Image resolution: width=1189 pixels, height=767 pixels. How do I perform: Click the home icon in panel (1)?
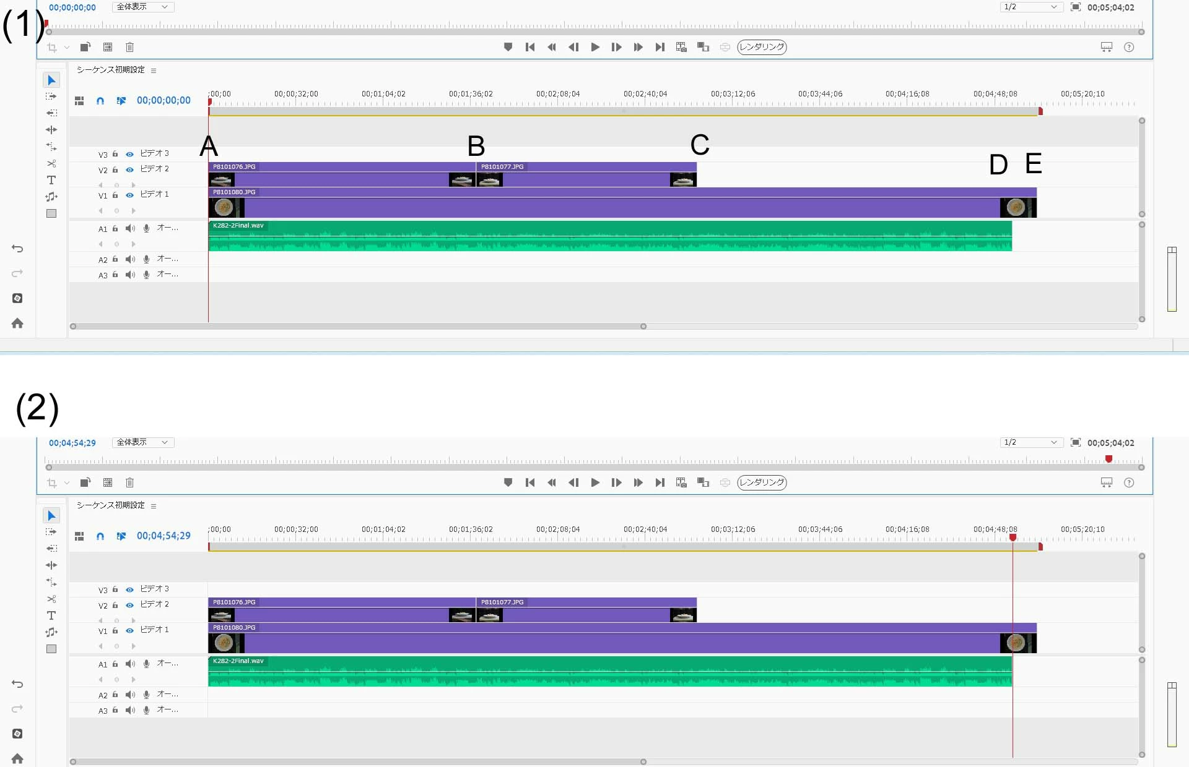click(x=17, y=323)
